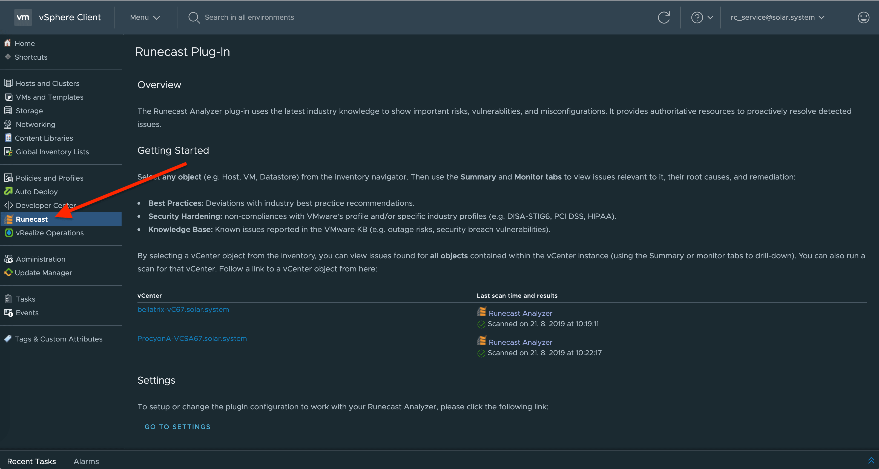Viewport: 879px width, 469px height.
Task: Focus the Search in all environments field
Action: click(249, 18)
